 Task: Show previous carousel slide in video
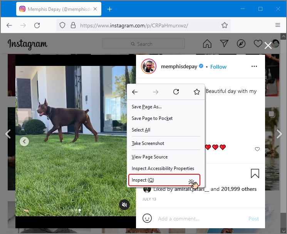24,141
